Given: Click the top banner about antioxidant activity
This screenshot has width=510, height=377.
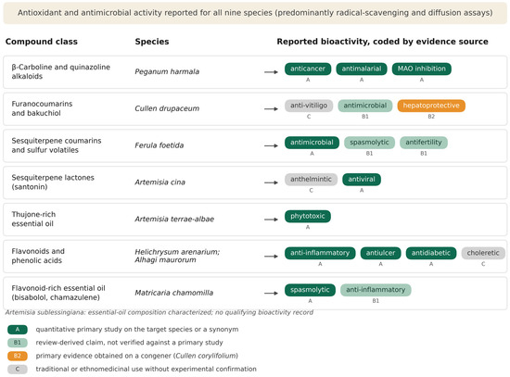Looking at the screenshot, I should (x=255, y=13).
